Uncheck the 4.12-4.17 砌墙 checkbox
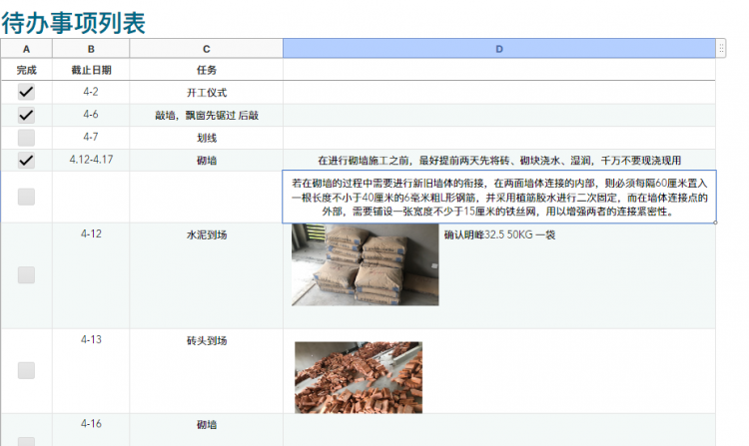 pyautogui.click(x=26, y=160)
